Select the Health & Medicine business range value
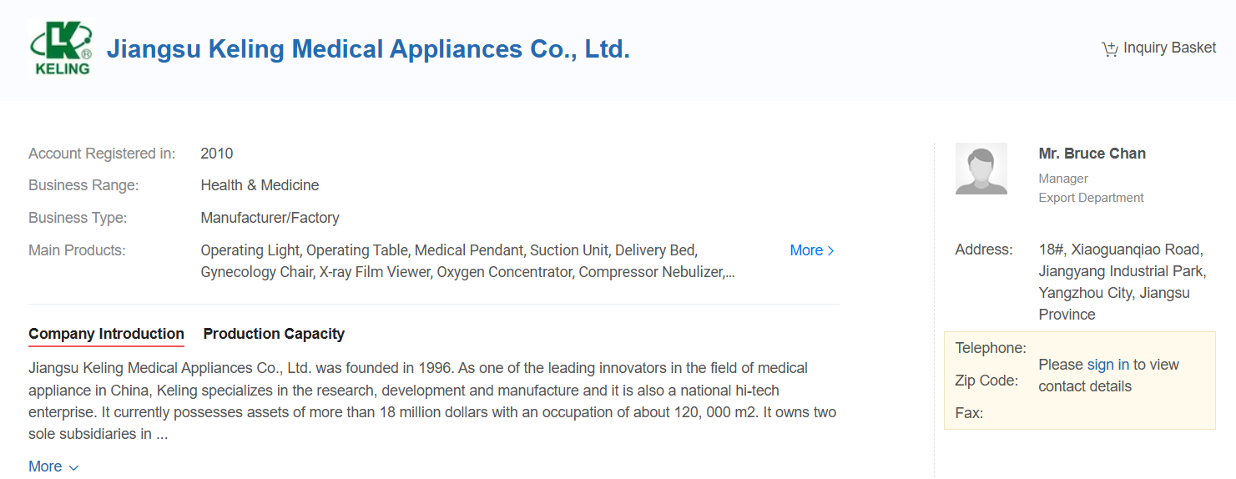1236x479 pixels. [x=260, y=185]
